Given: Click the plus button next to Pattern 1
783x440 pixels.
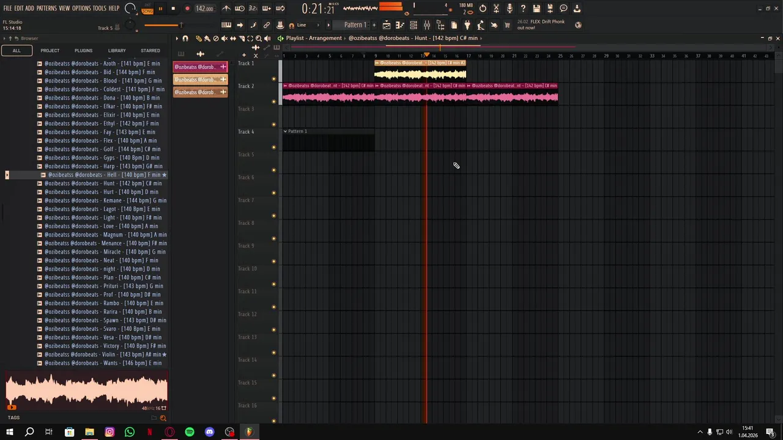Looking at the screenshot, I should 374,25.
